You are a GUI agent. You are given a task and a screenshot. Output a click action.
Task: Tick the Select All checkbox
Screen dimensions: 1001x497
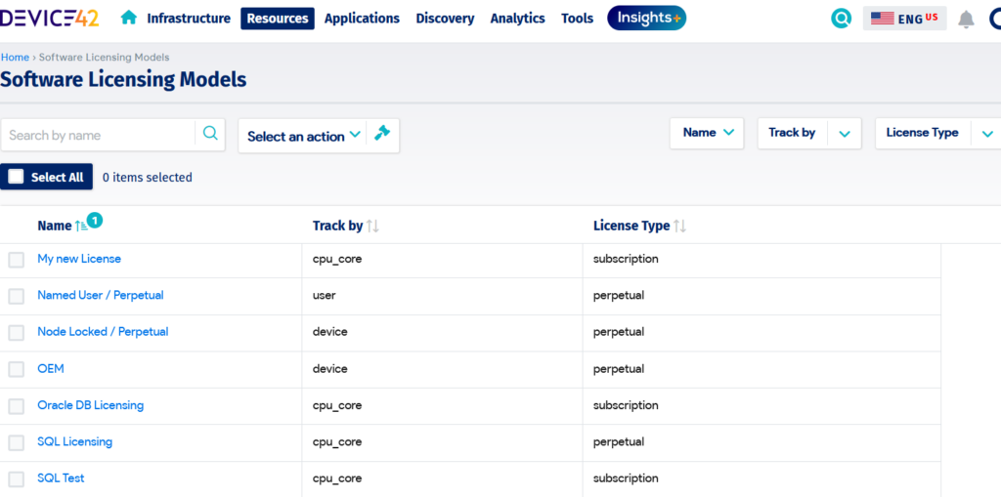pos(16,177)
